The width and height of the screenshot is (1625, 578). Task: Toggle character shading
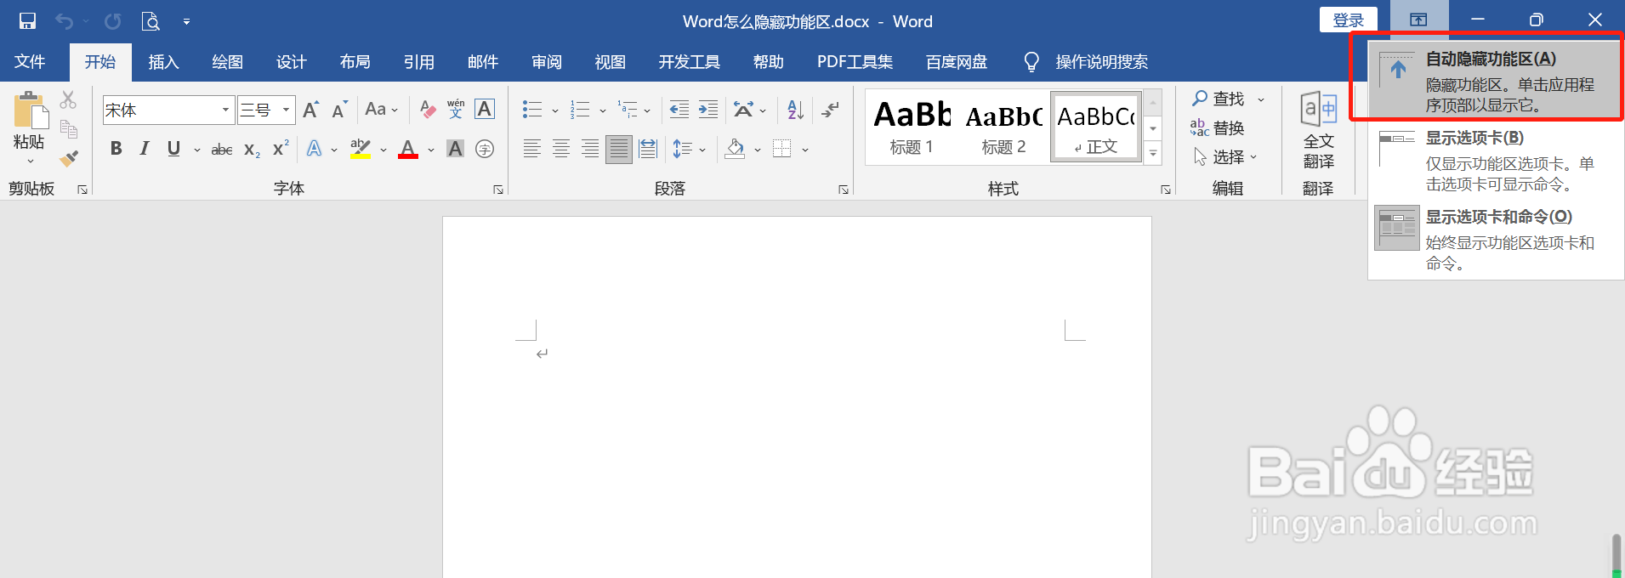(456, 150)
